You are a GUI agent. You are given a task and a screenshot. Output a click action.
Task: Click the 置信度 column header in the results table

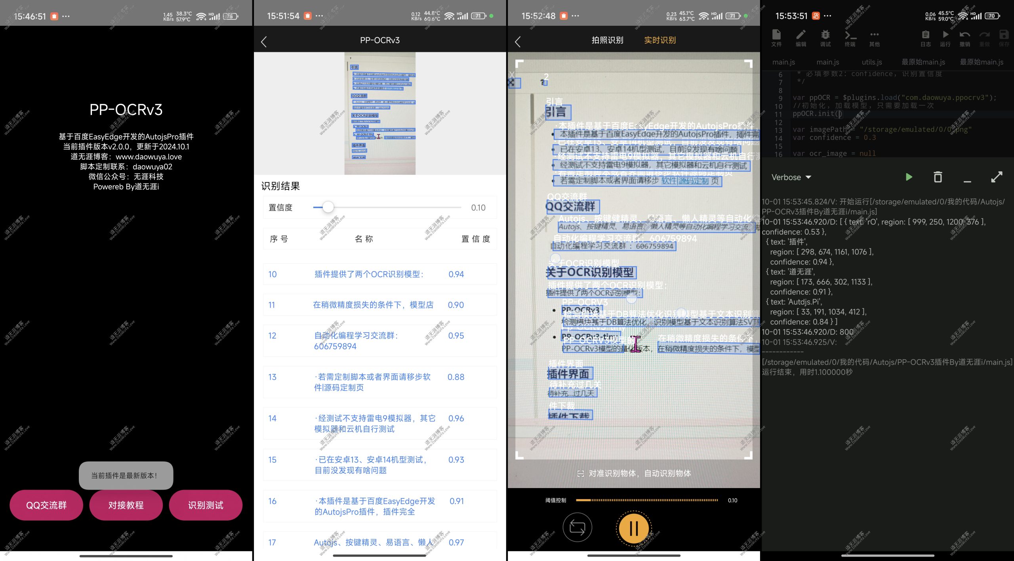coord(476,239)
